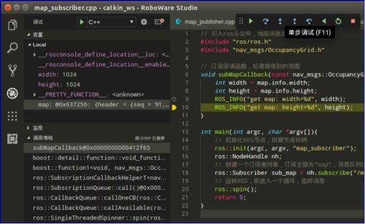Grab the debug toolbar drag handle

coord(241,21)
